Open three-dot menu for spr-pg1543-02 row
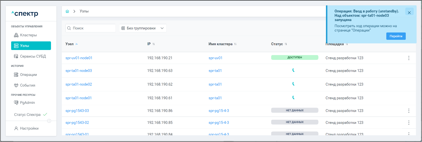 click(x=409, y=123)
